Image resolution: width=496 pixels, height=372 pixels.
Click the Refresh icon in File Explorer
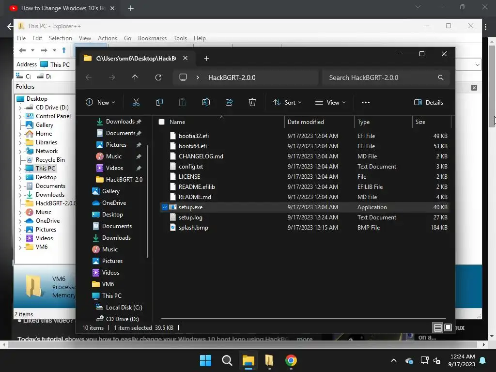158,77
